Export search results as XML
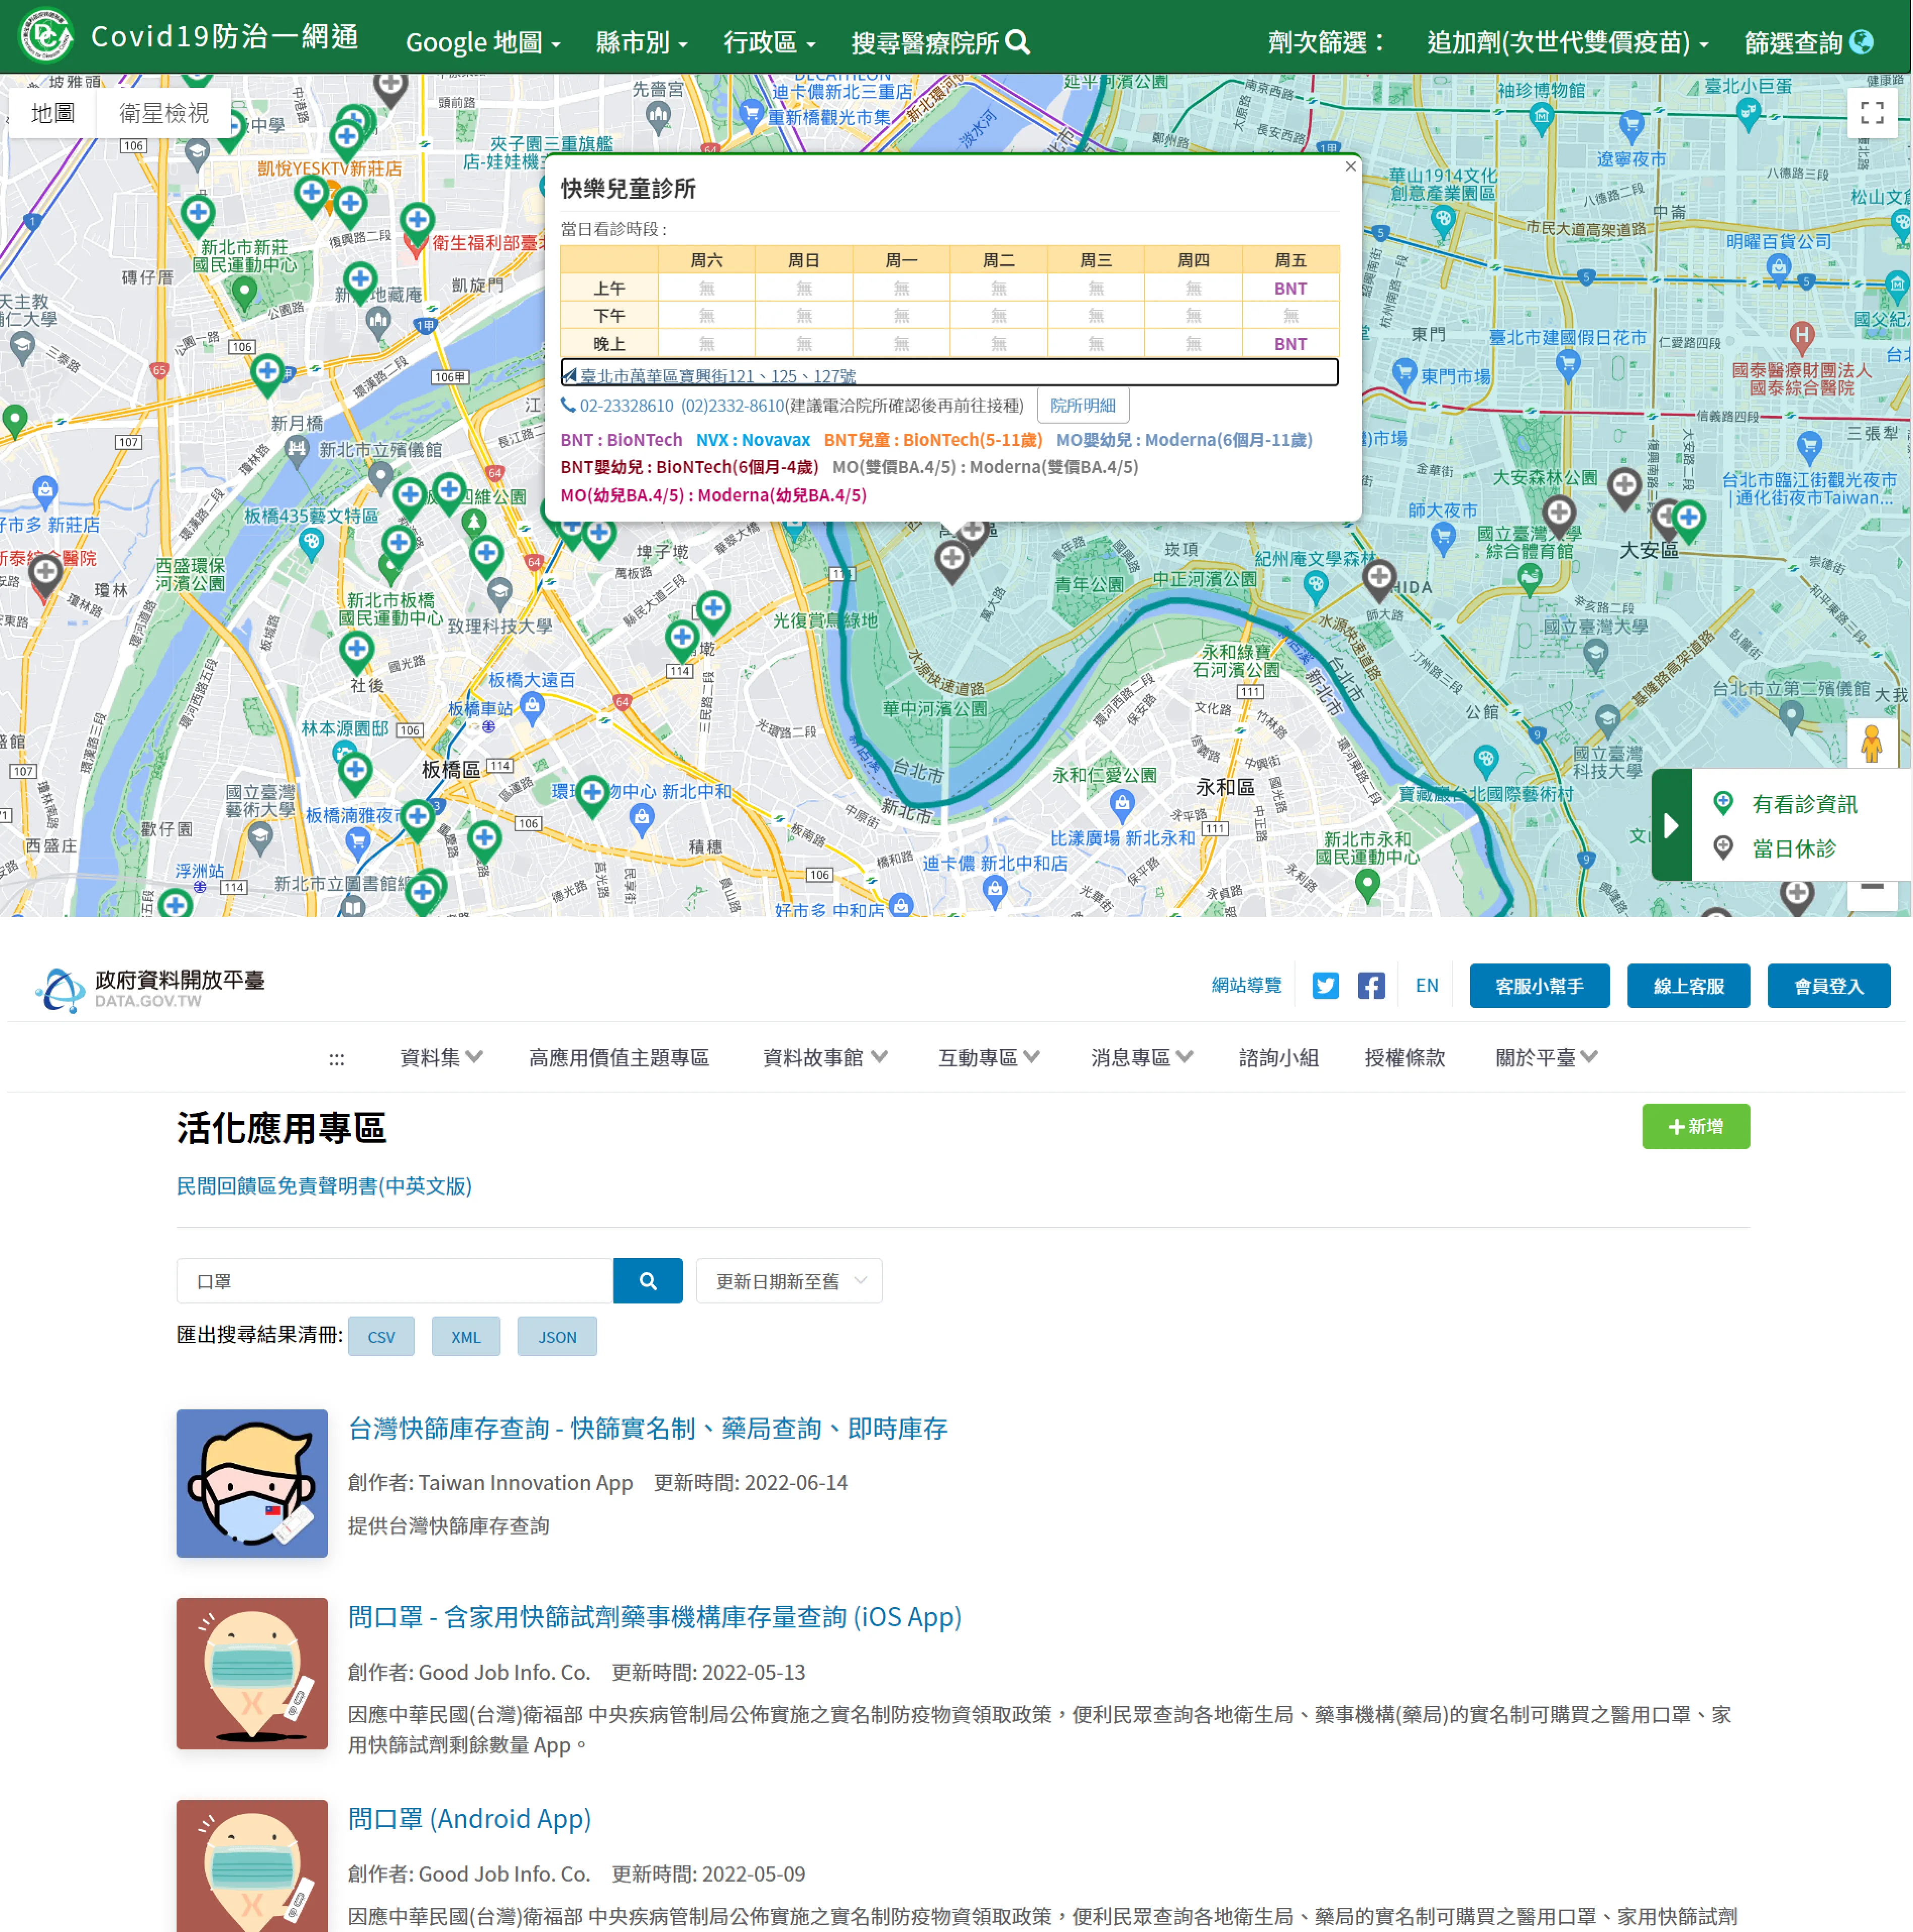 pos(465,1336)
